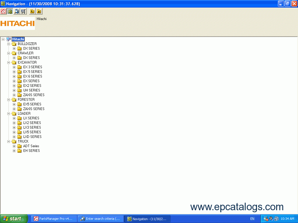Click the network connection tray icon
Viewport: 298px width, 223px height.
(276, 219)
